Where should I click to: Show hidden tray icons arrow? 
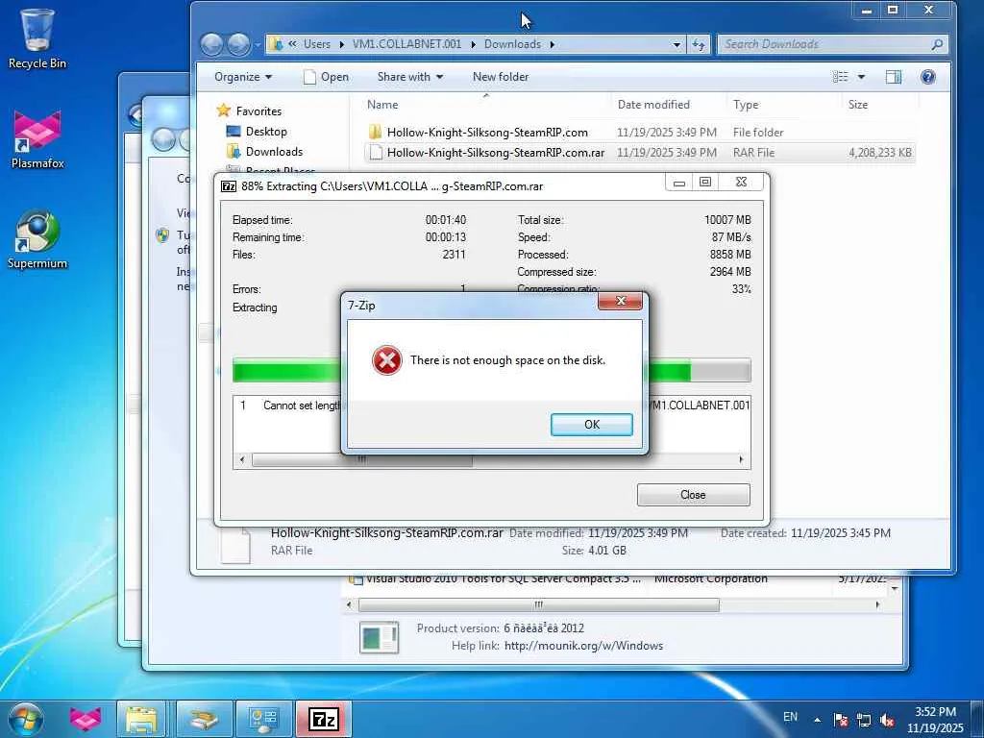pos(817,720)
